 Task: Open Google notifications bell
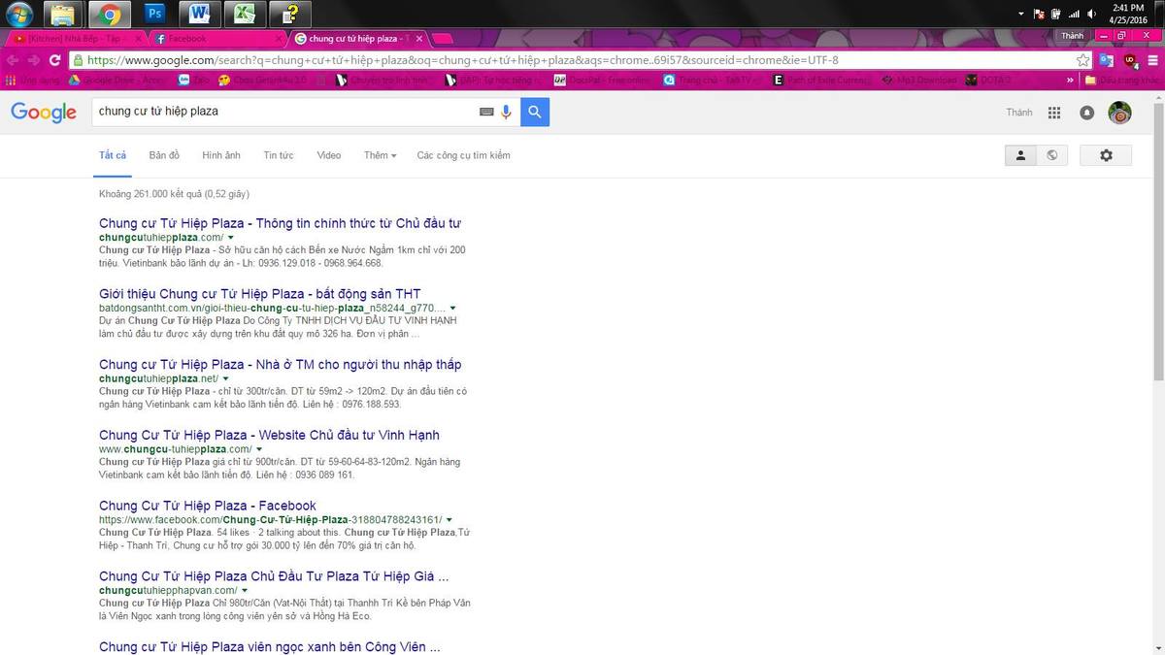pyautogui.click(x=1087, y=113)
